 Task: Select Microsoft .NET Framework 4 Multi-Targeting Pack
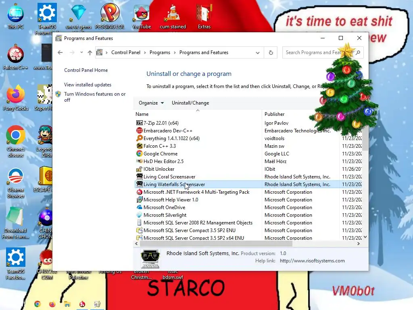click(x=248, y=192)
